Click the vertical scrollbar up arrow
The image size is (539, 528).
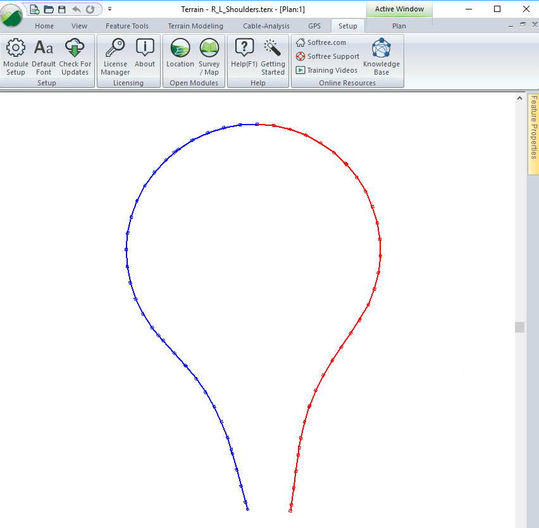point(519,98)
